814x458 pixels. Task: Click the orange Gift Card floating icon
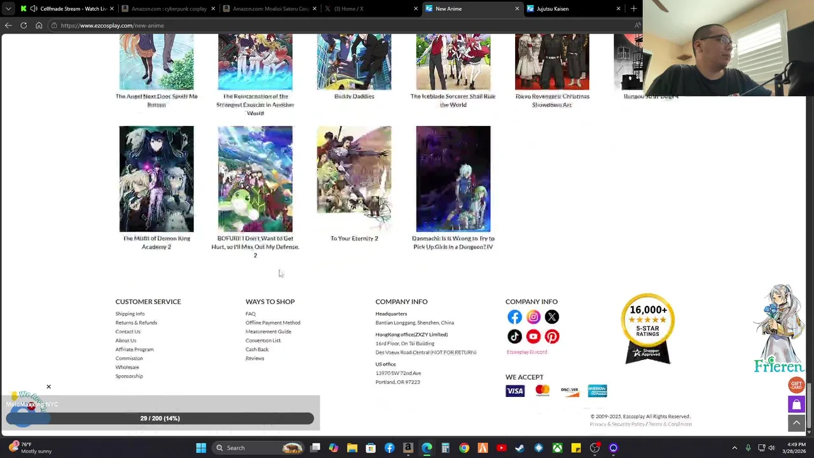796,385
